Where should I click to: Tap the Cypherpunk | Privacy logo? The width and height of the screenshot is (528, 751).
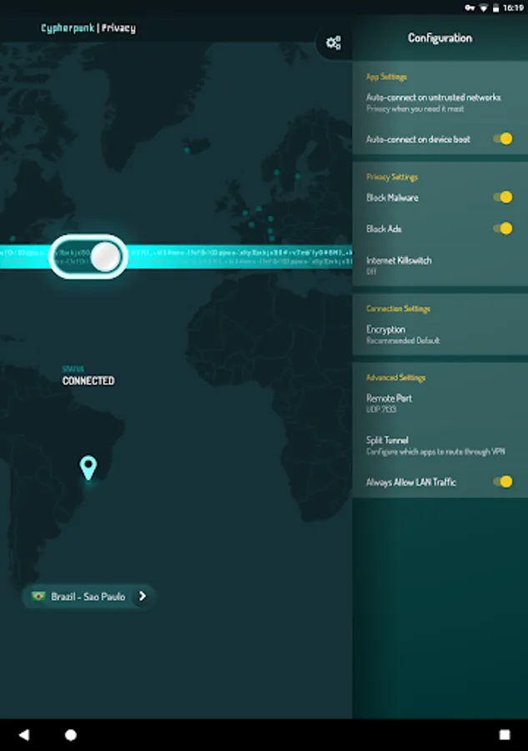click(88, 28)
